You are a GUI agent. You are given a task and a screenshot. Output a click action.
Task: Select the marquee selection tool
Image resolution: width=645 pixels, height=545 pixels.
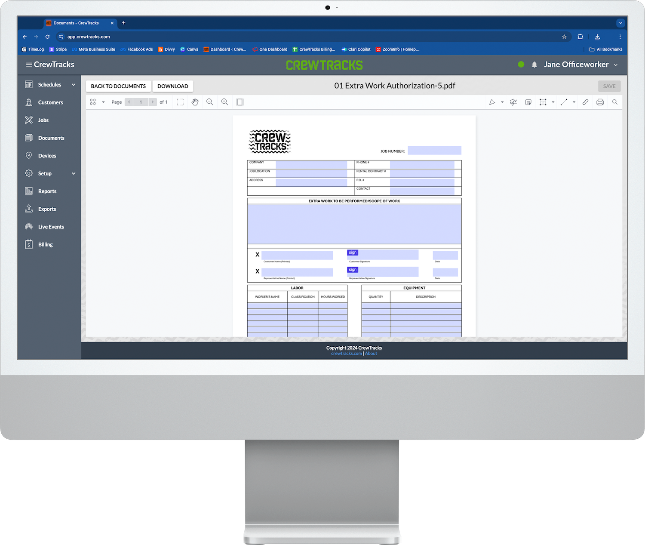[x=180, y=102]
